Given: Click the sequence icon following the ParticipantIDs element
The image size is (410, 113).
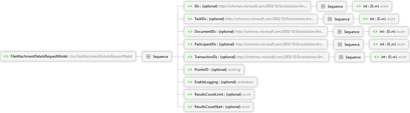Looking at the screenshot, I should [x=340, y=44].
